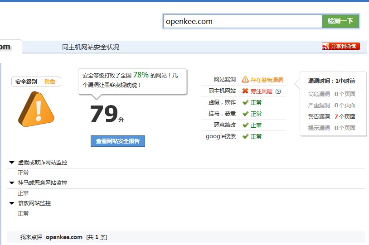Image resolution: width=369 pixels, height=245 pixels.
Task: Open the 存在警告漏洞 link
Action: 267,80
